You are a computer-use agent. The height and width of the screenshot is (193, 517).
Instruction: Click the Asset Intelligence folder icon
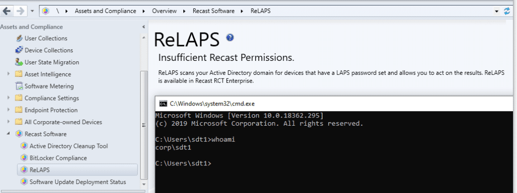coord(19,74)
